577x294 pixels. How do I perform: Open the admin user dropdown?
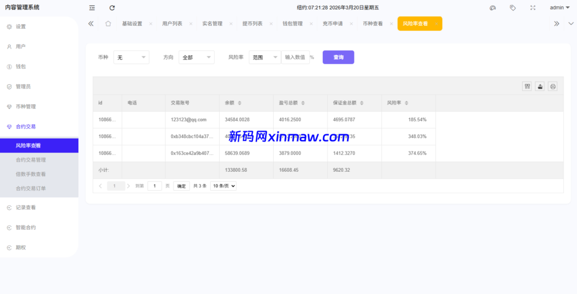coord(560,7)
